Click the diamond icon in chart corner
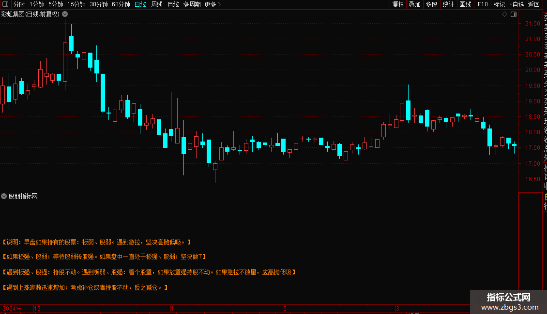Image resolution: width=547 pixels, height=314 pixels. tap(504, 14)
